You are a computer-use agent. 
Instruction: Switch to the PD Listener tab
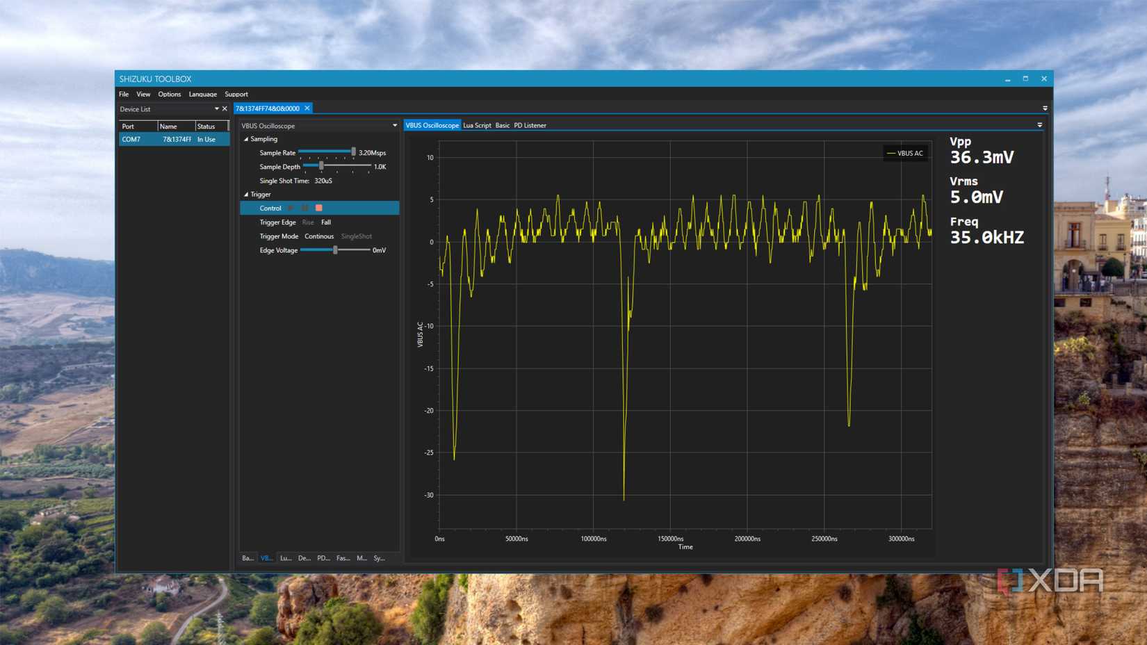tap(530, 126)
